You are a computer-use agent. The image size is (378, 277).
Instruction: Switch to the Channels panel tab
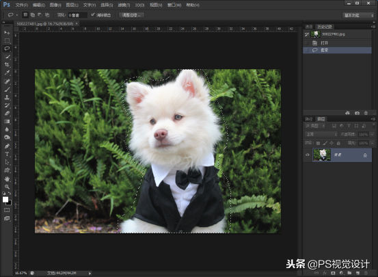309,27
